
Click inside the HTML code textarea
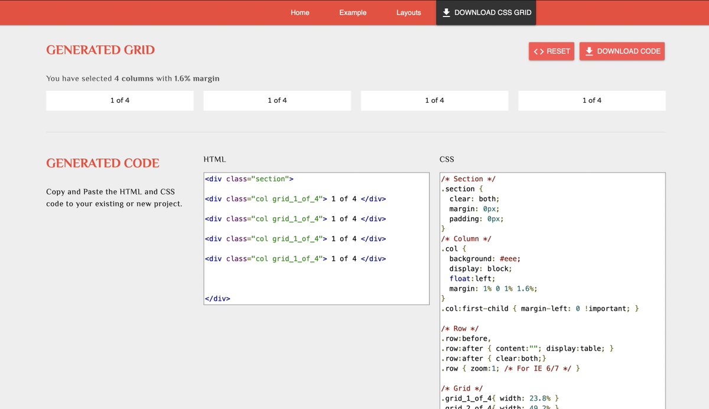tap(317, 238)
